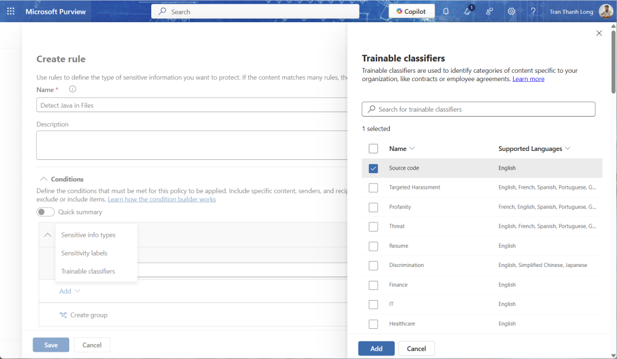Open the what's new megaphone icon

[468, 11]
